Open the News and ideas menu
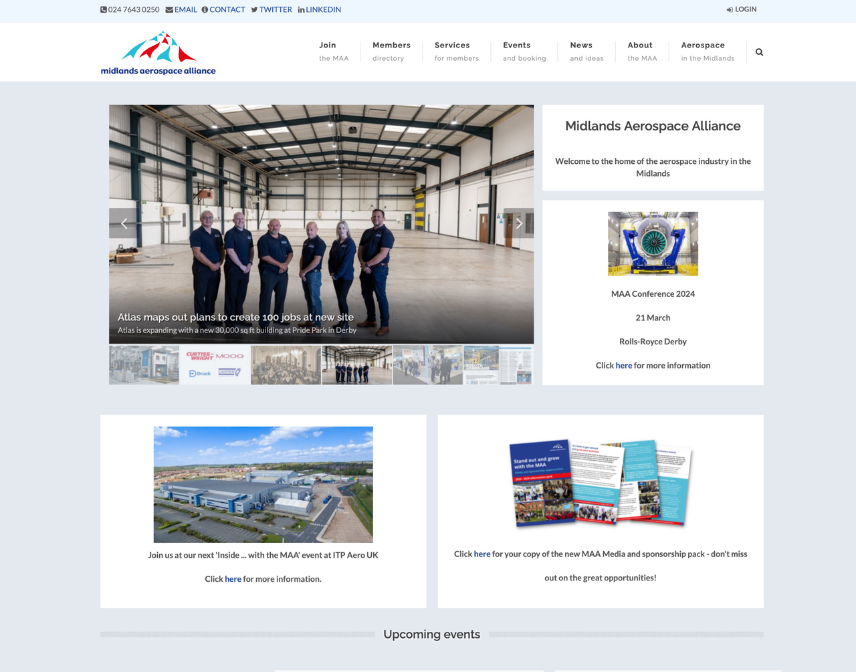Image resolution: width=856 pixels, height=672 pixels. coord(586,52)
